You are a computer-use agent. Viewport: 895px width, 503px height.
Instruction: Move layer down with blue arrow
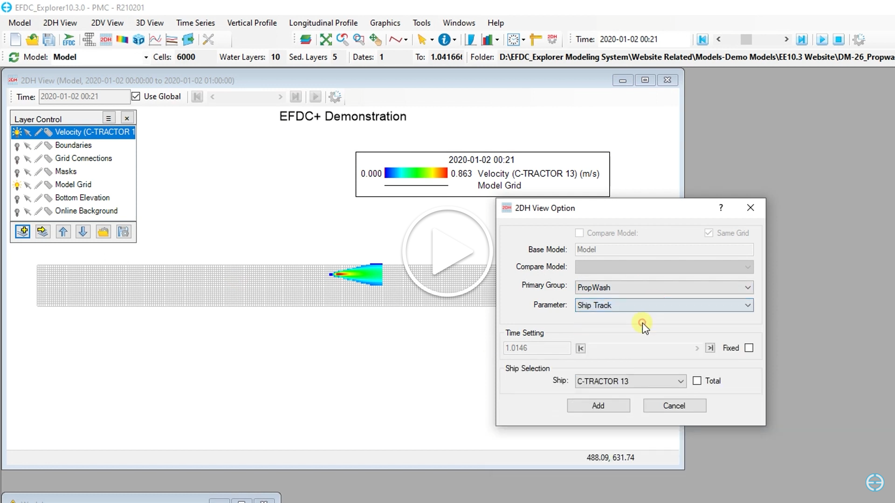pos(83,231)
